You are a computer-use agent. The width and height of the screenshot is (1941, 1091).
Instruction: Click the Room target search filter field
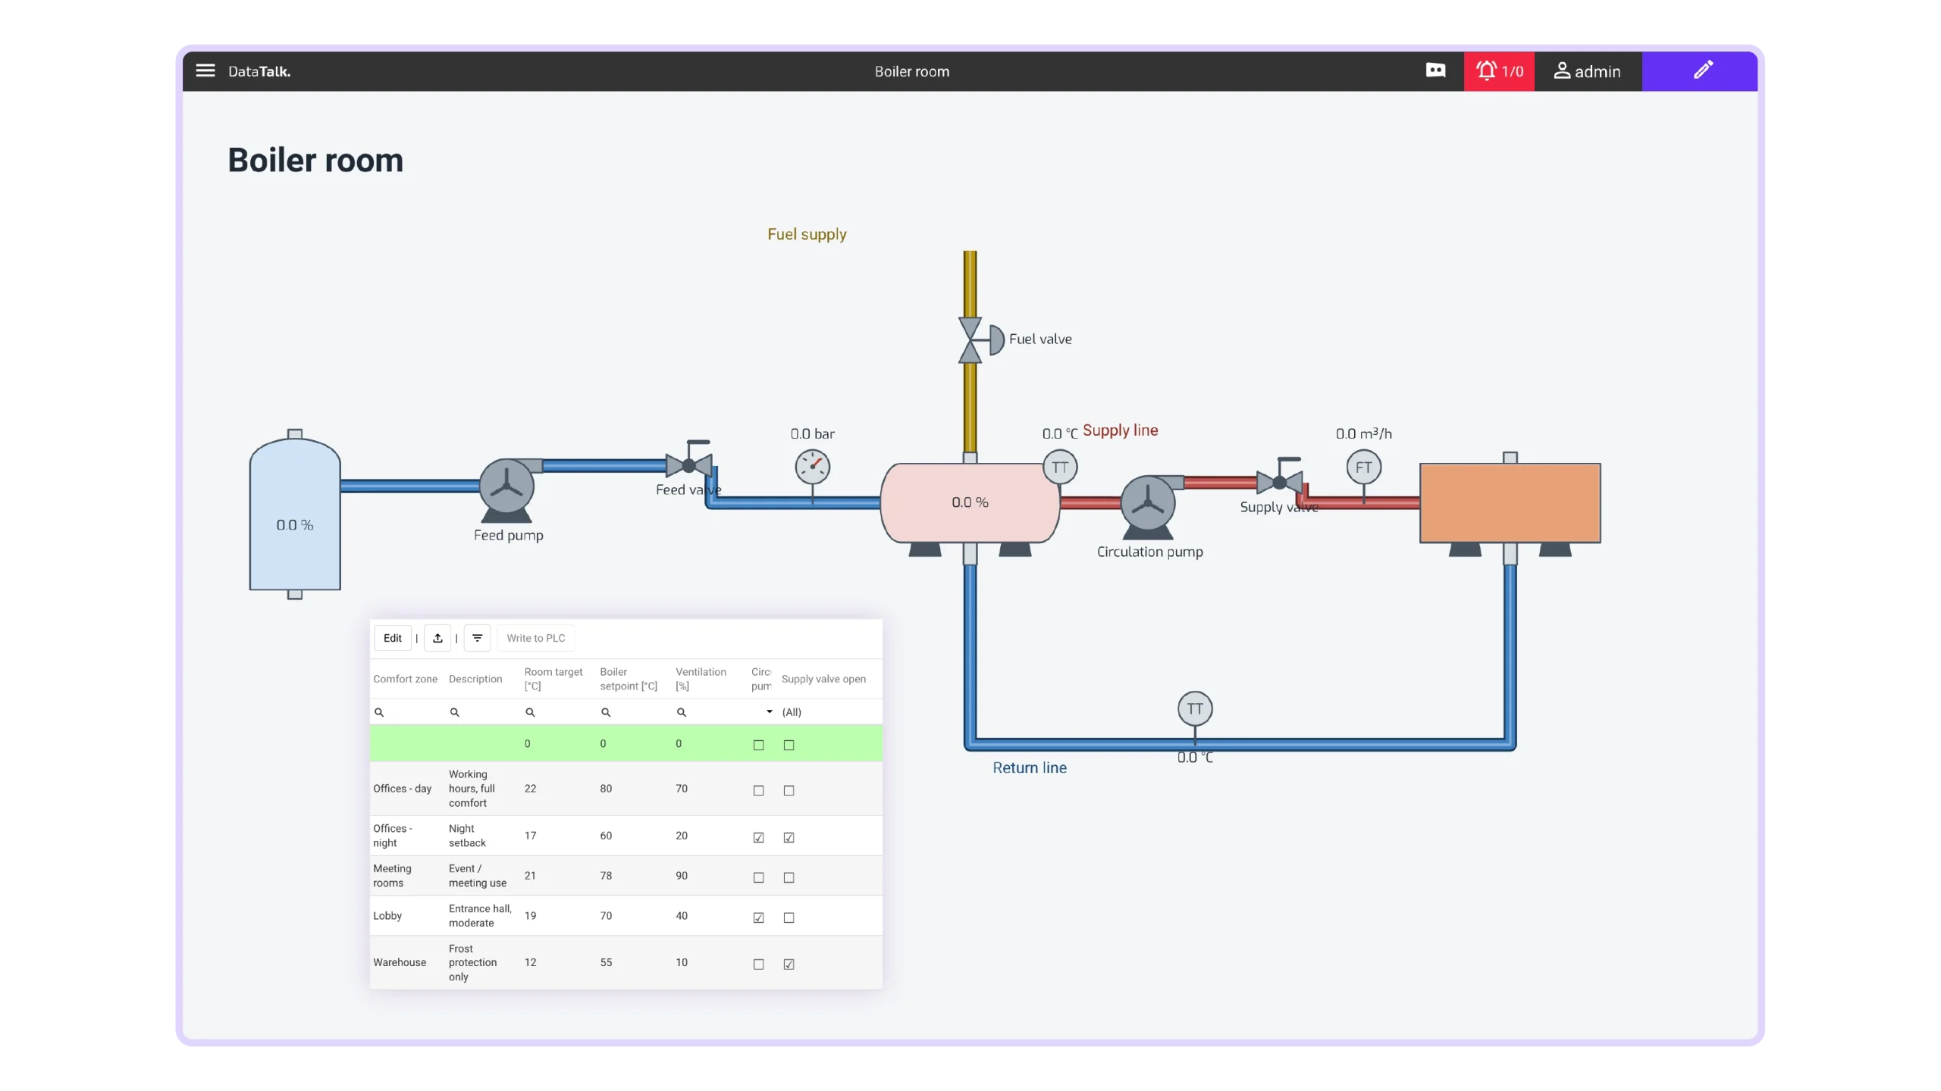pyautogui.click(x=560, y=712)
